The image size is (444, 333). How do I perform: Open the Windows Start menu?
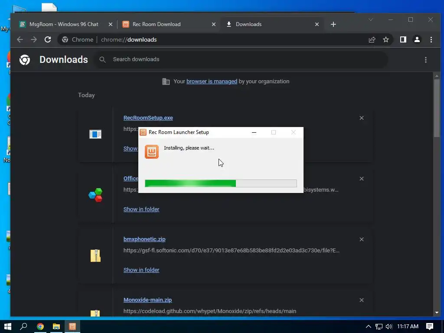tap(8, 326)
